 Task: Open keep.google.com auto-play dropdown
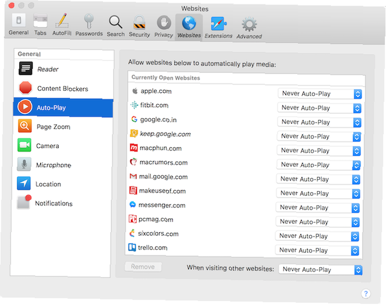[x=319, y=136]
